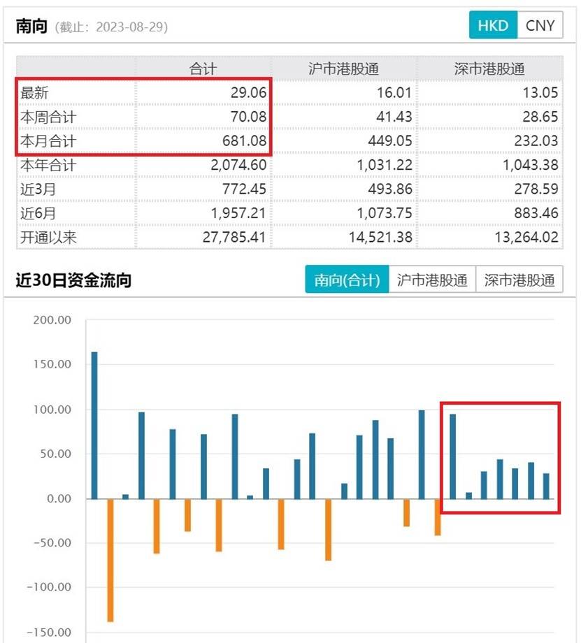Click the 合计 column header
581x643 pixels.
coord(203,68)
